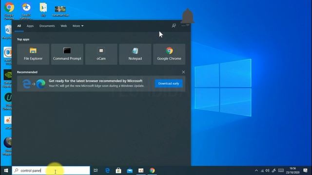312x175 pixels.
Task: Switch to the Web search tab
Action: pos(64,26)
